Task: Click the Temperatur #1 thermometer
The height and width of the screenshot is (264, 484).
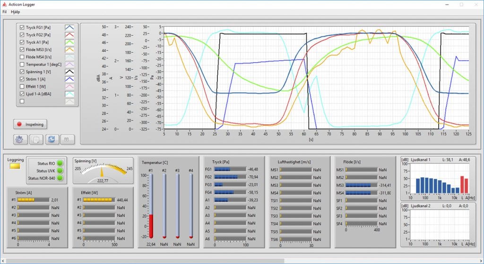Action: pos(151,206)
